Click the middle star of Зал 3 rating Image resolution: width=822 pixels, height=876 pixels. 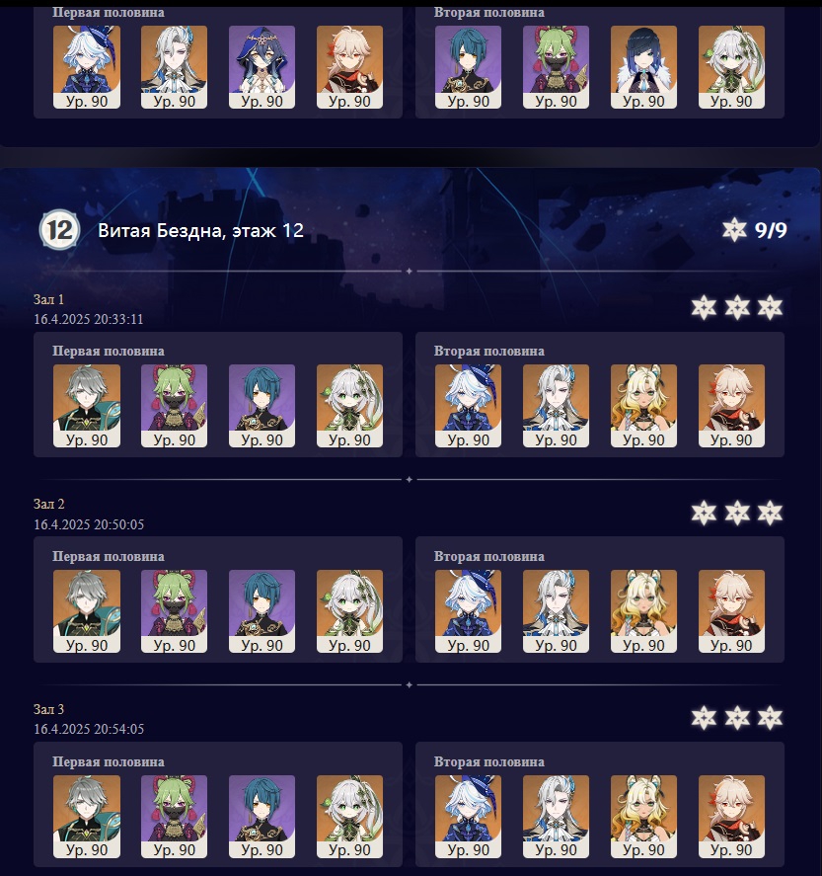(737, 718)
